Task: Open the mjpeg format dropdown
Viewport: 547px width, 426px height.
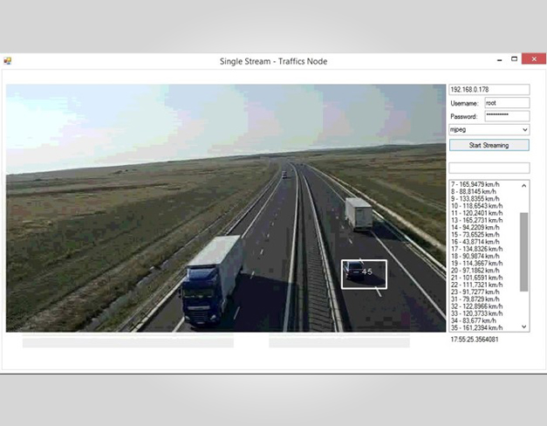Action: (489, 129)
